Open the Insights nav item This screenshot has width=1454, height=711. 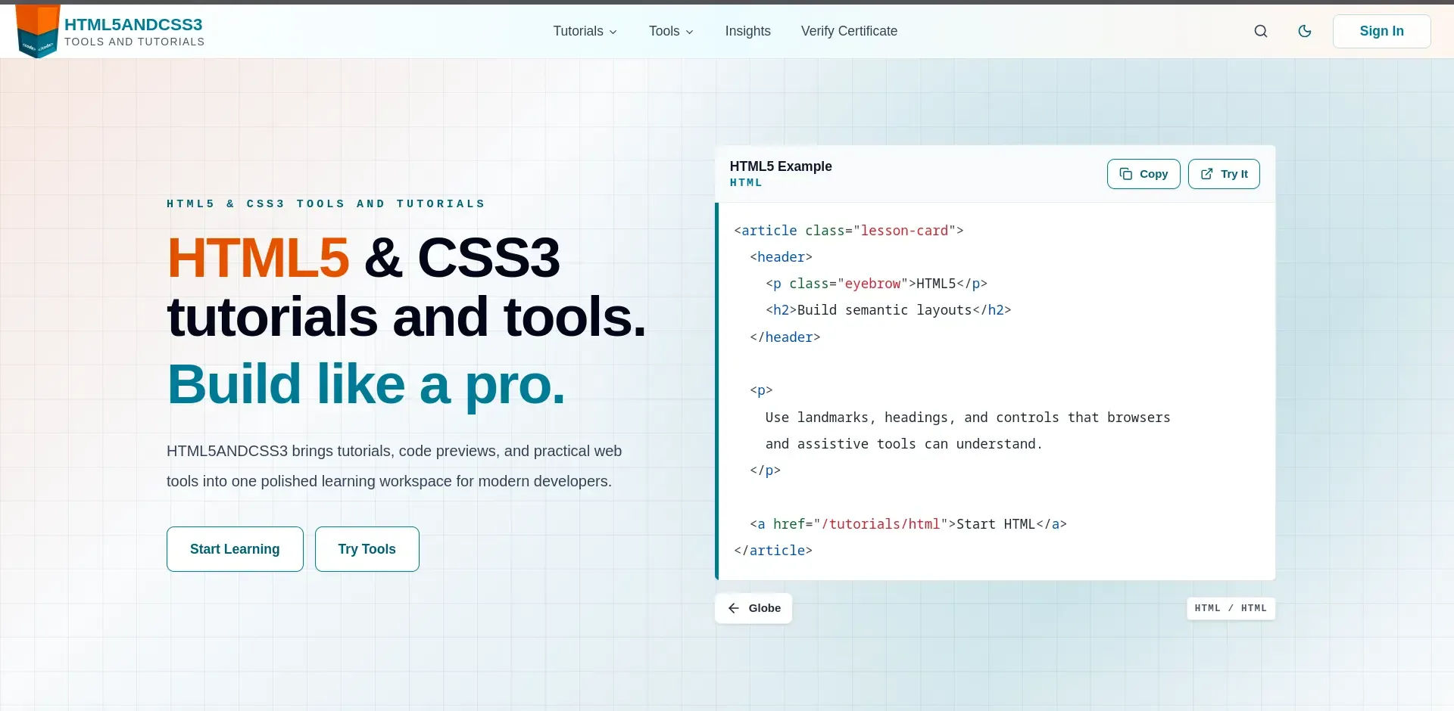pyautogui.click(x=747, y=31)
